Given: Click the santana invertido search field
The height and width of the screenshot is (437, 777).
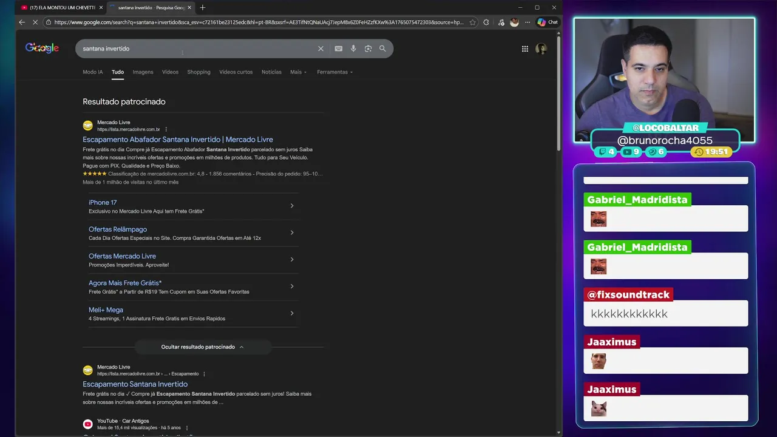Looking at the screenshot, I should point(197,49).
